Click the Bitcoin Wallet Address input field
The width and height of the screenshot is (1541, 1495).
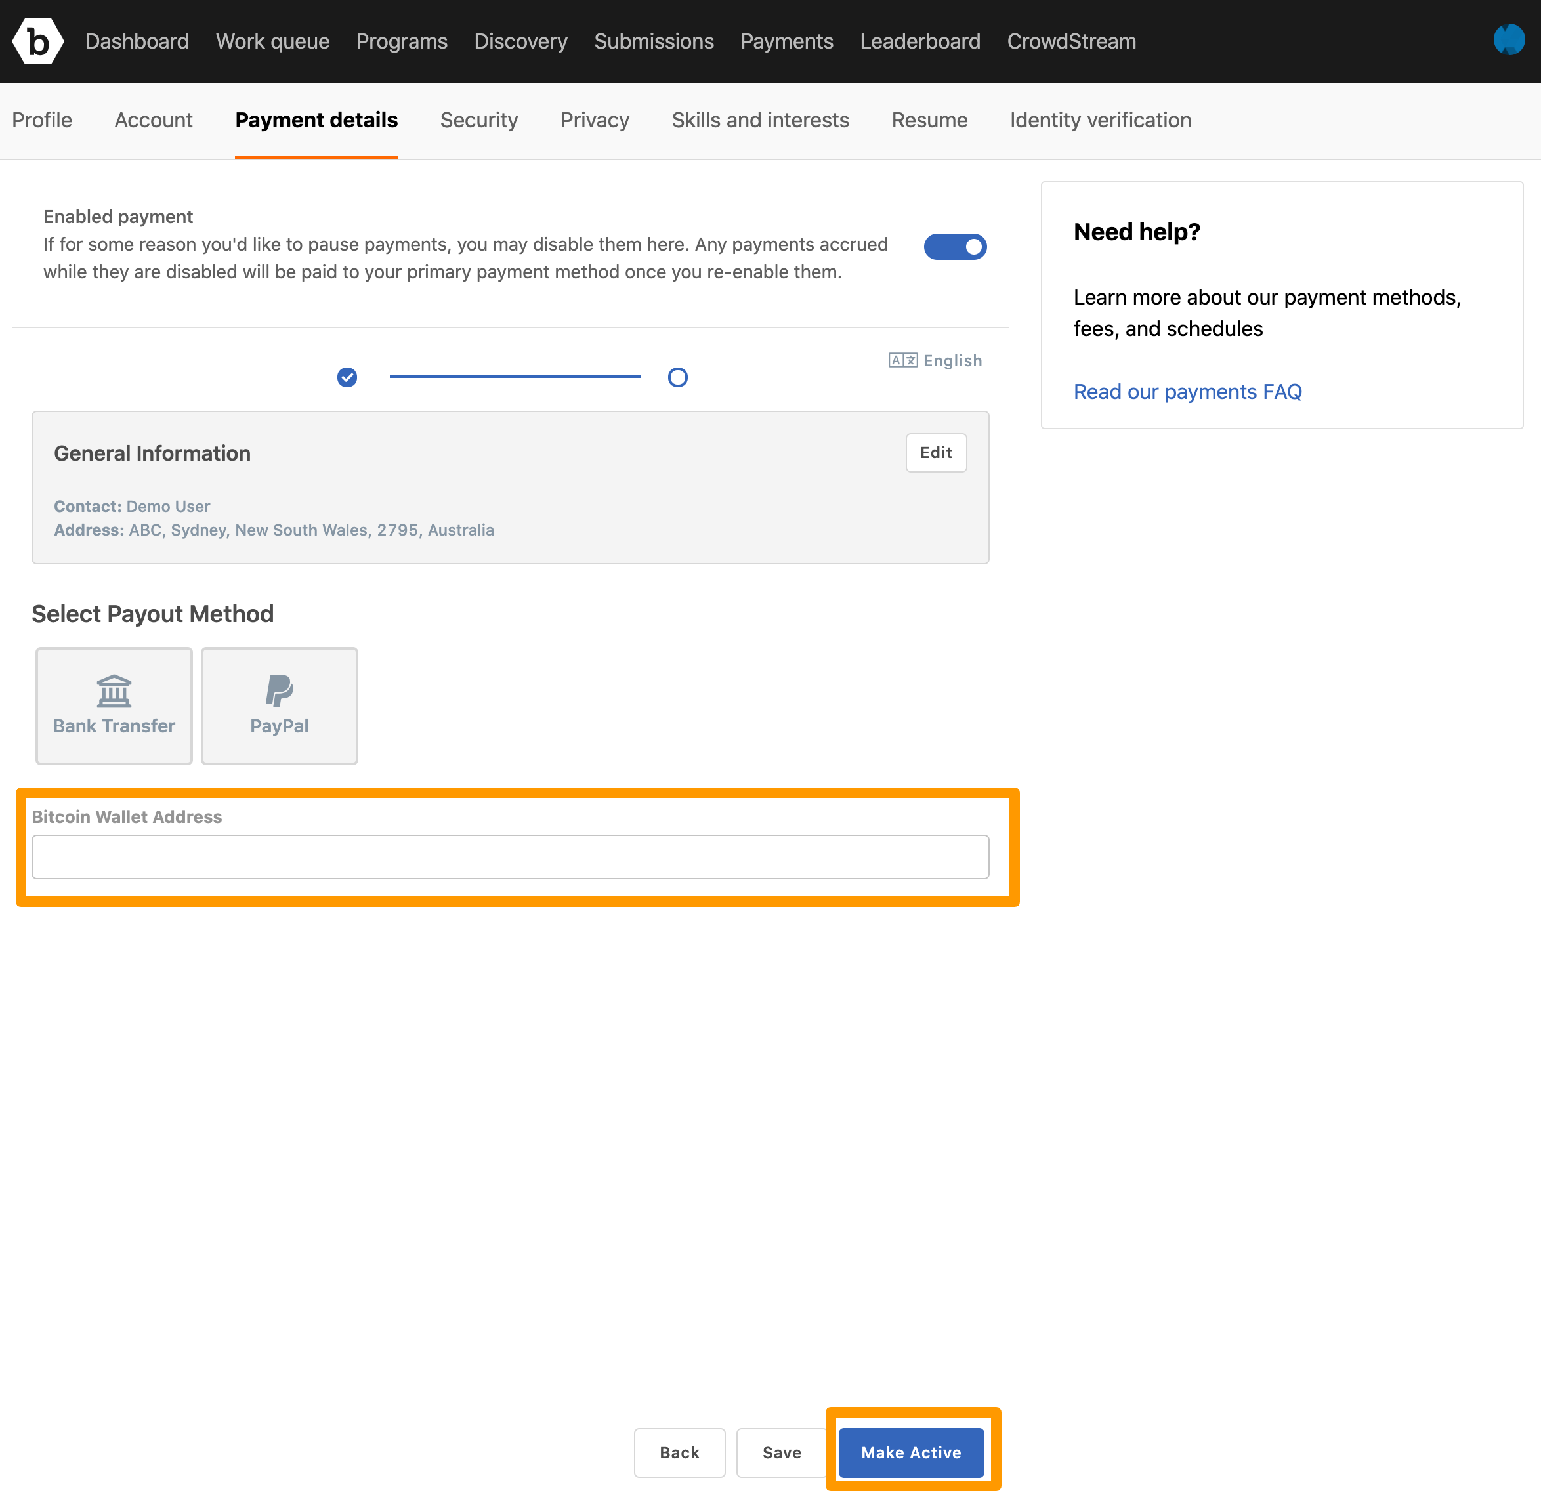coord(511,856)
